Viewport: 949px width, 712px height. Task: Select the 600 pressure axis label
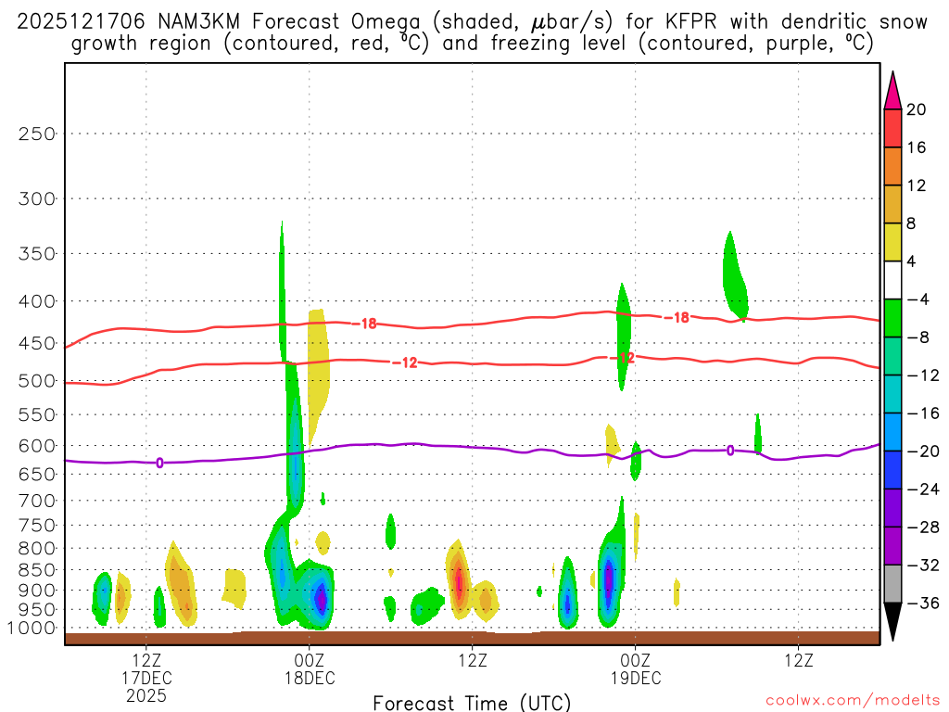pyautogui.click(x=37, y=446)
